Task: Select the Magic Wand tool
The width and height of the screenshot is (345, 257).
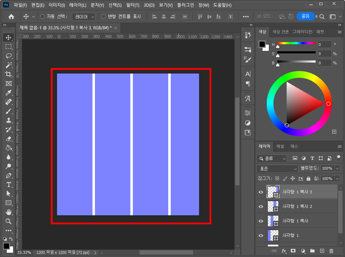Action: point(9,65)
